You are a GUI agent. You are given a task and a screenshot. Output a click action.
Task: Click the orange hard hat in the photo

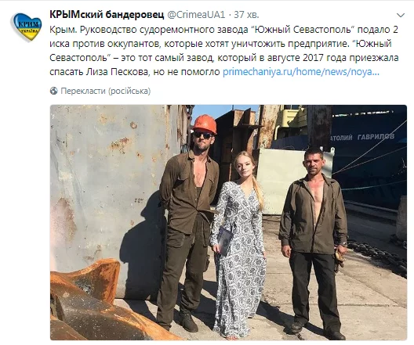(205, 124)
